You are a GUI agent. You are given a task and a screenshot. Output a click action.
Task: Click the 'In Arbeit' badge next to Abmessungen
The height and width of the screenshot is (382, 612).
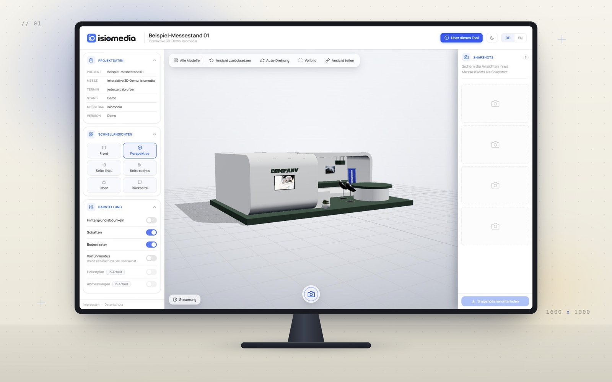point(121,284)
